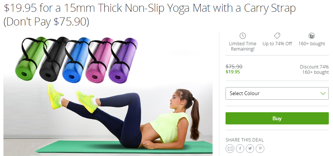The width and height of the screenshot is (333, 156).
Task: Click the struck-through $75.90 original price
Action: point(234,67)
